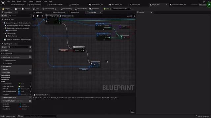The width and height of the screenshot is (211, 118).
Task: Close the Player_BP tab
Action: (167, 5)
